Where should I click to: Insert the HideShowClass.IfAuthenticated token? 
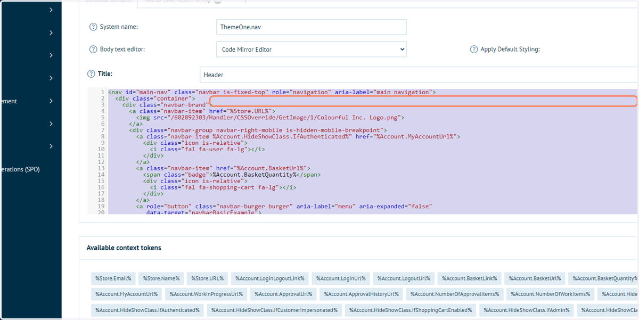(x=148, y=310)
